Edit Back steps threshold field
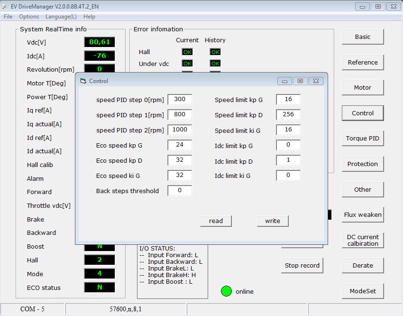 (180, 190)
